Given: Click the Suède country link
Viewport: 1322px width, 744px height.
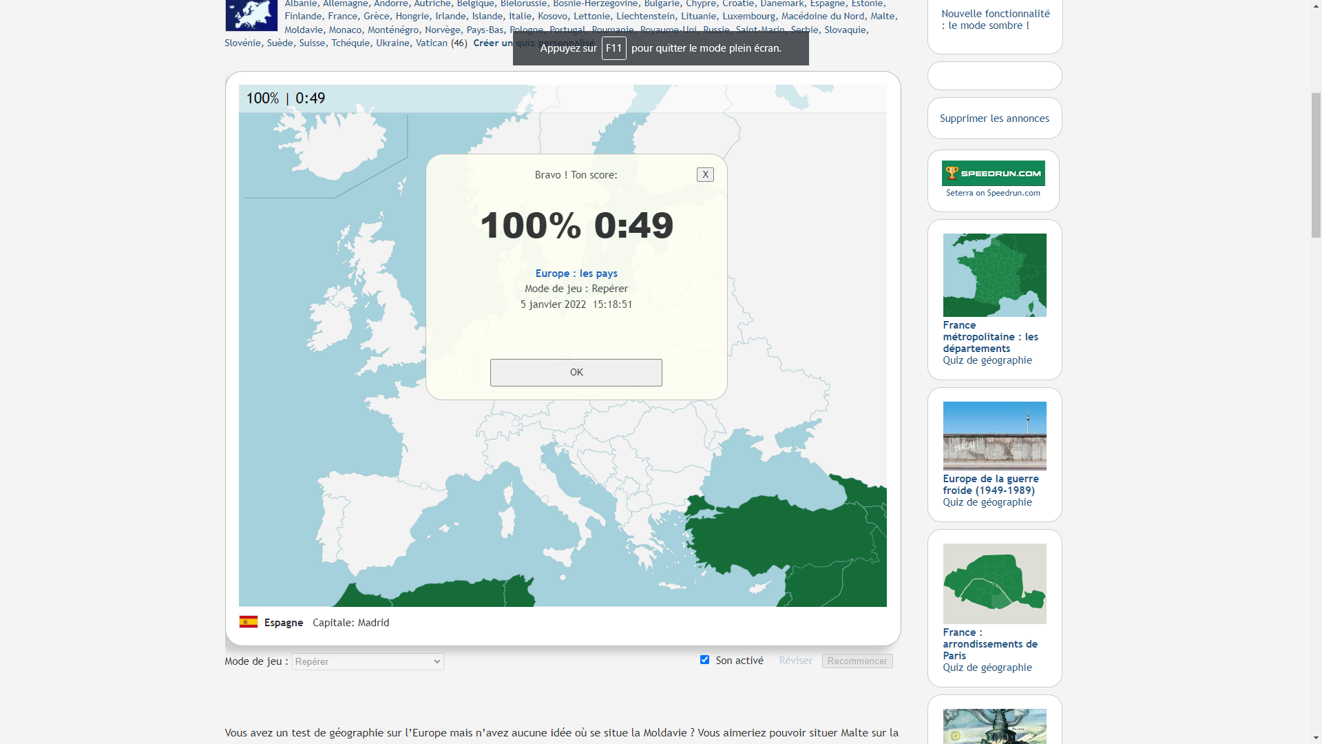Looking at the screenshot, I should pos(280,43).
